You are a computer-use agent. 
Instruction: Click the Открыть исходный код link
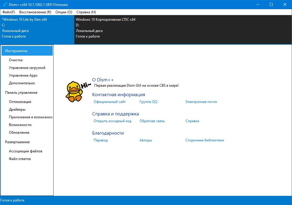point(112,121)
